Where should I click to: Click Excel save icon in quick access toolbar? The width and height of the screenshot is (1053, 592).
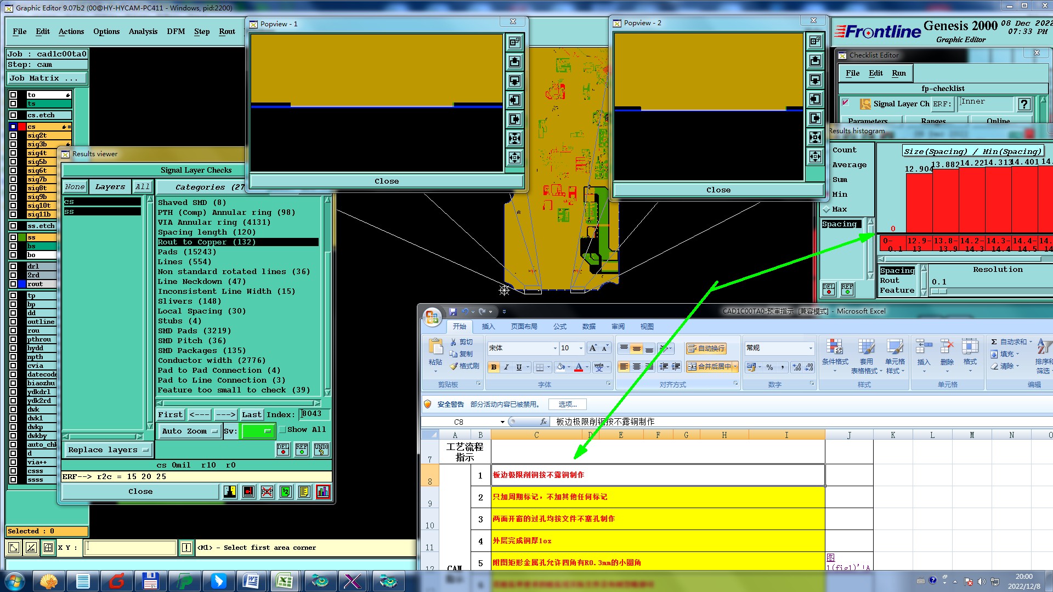pos(452,311)
